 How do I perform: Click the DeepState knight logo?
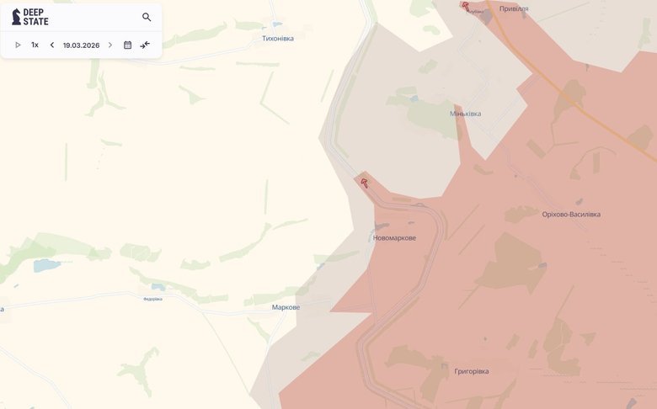tap(16, 17)
